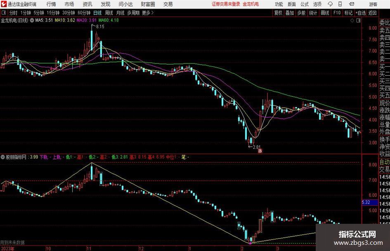Click the 游客 user label
This screenshot has width=390, height=251.
tap(373, 4)
